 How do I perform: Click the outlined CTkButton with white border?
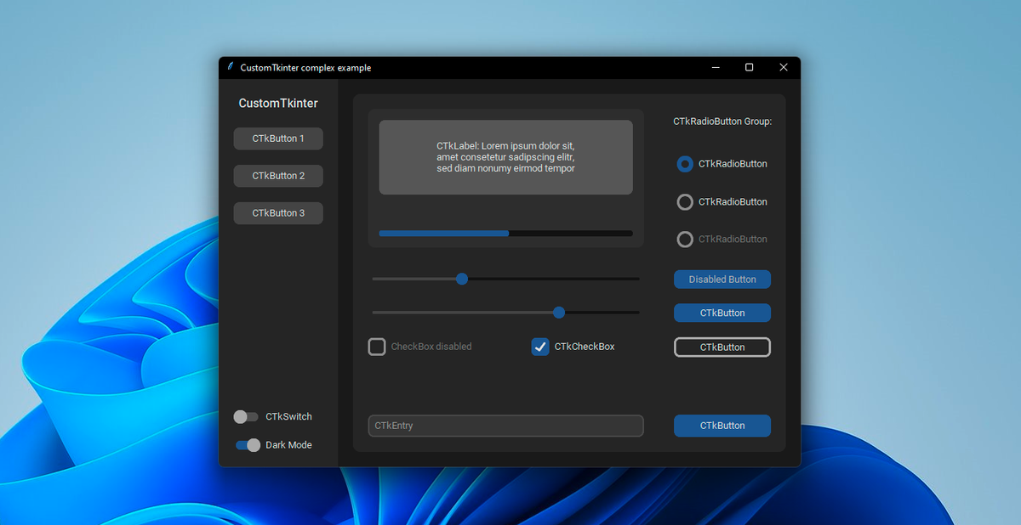pos(722,347)
